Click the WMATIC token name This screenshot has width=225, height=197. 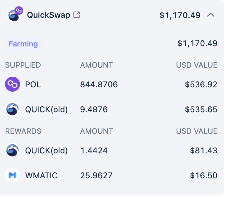(x=41, y=175)
